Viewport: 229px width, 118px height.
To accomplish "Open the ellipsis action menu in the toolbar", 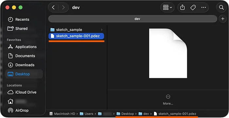I will 203,7.
